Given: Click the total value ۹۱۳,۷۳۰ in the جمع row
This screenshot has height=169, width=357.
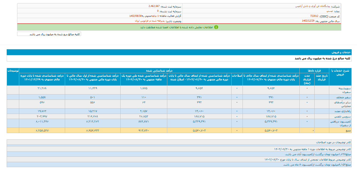Looking at the screenshot, I should 144,130.
